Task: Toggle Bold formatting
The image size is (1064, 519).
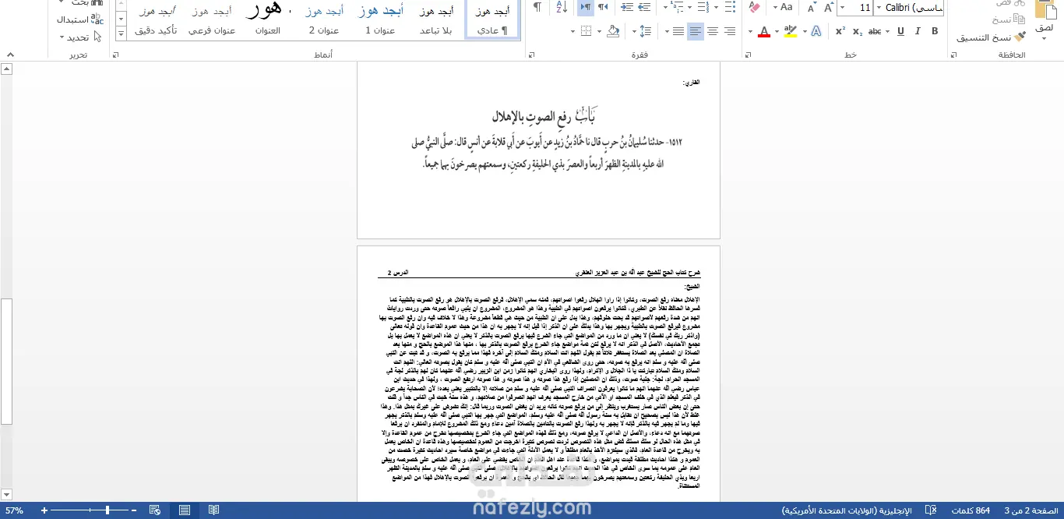Action: [935, 31]
